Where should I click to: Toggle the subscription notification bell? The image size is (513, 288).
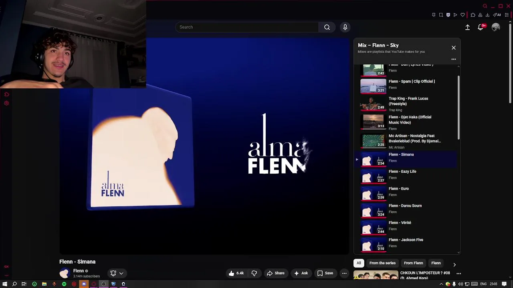tap(113, 273)
